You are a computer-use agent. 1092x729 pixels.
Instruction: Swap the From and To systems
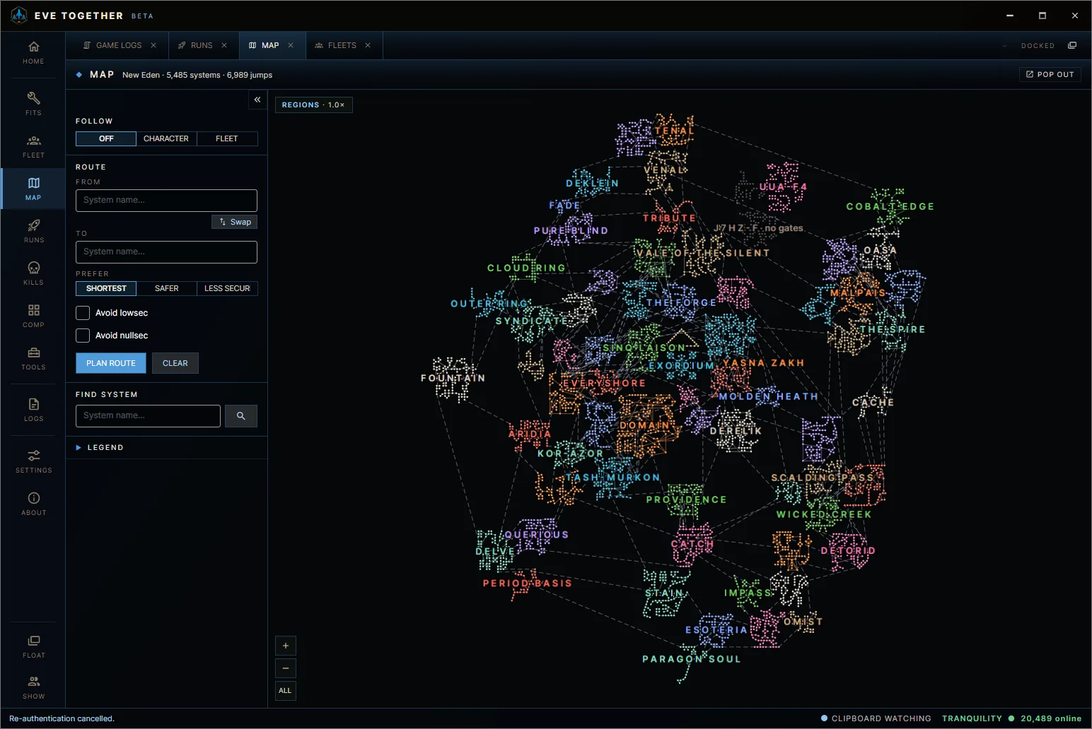[235, 222]
